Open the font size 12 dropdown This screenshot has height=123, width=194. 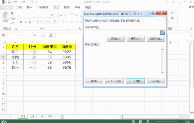pos(57,15)
